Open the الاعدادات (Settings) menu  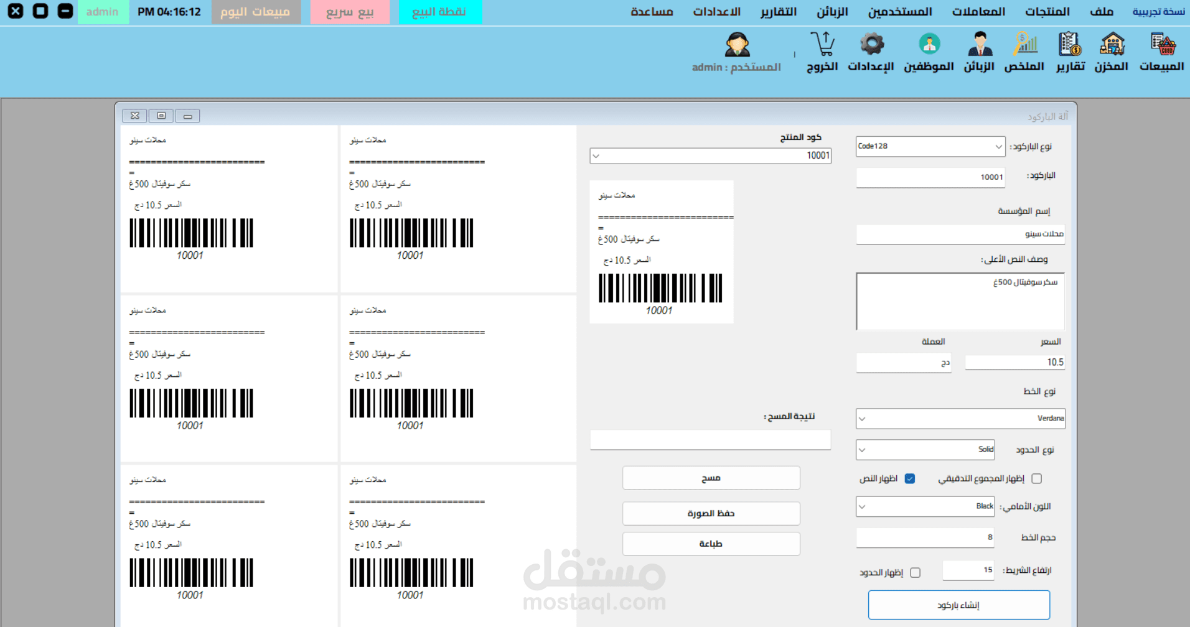(717, 12)
